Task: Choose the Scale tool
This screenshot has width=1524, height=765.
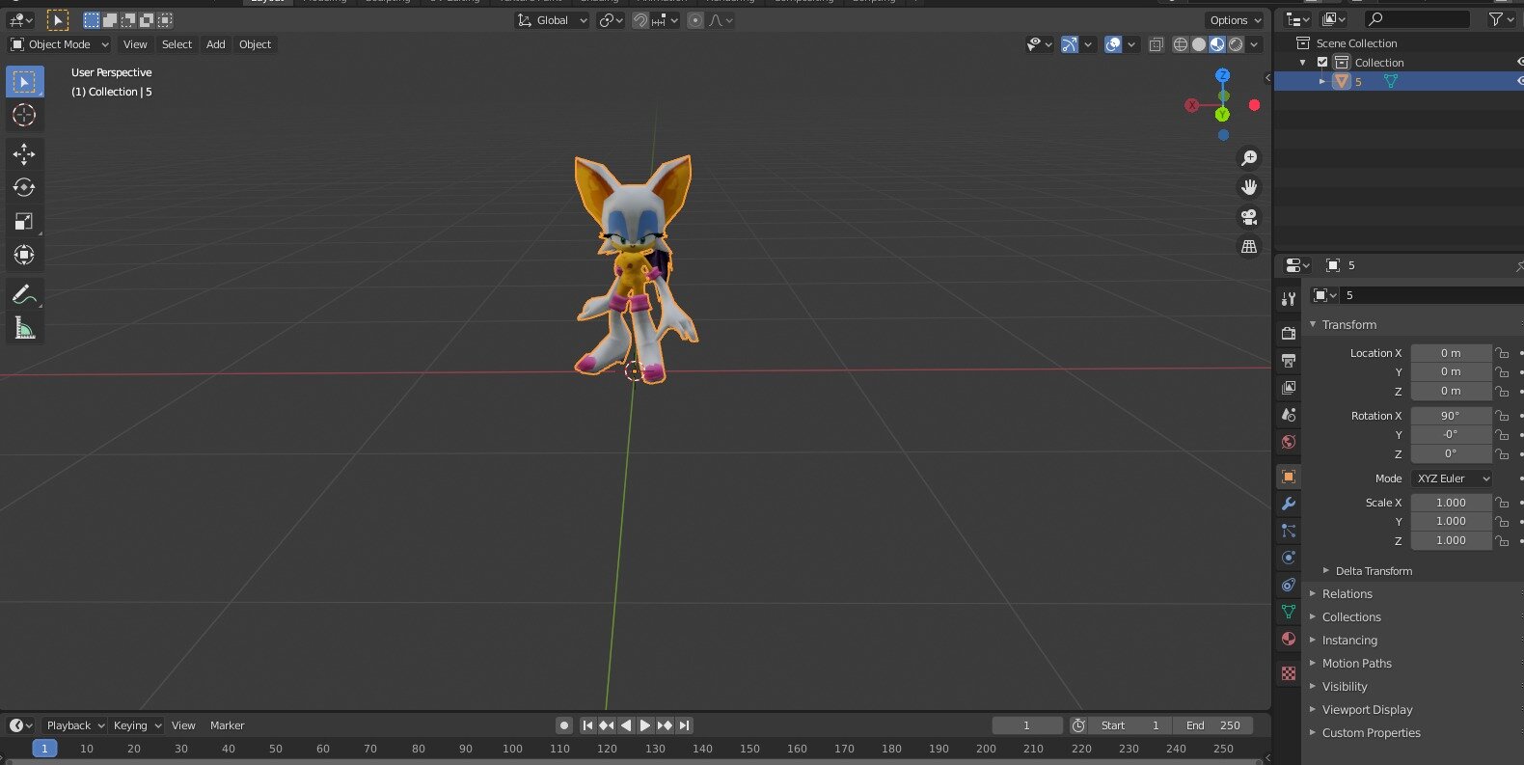Action: click(24, 221)
